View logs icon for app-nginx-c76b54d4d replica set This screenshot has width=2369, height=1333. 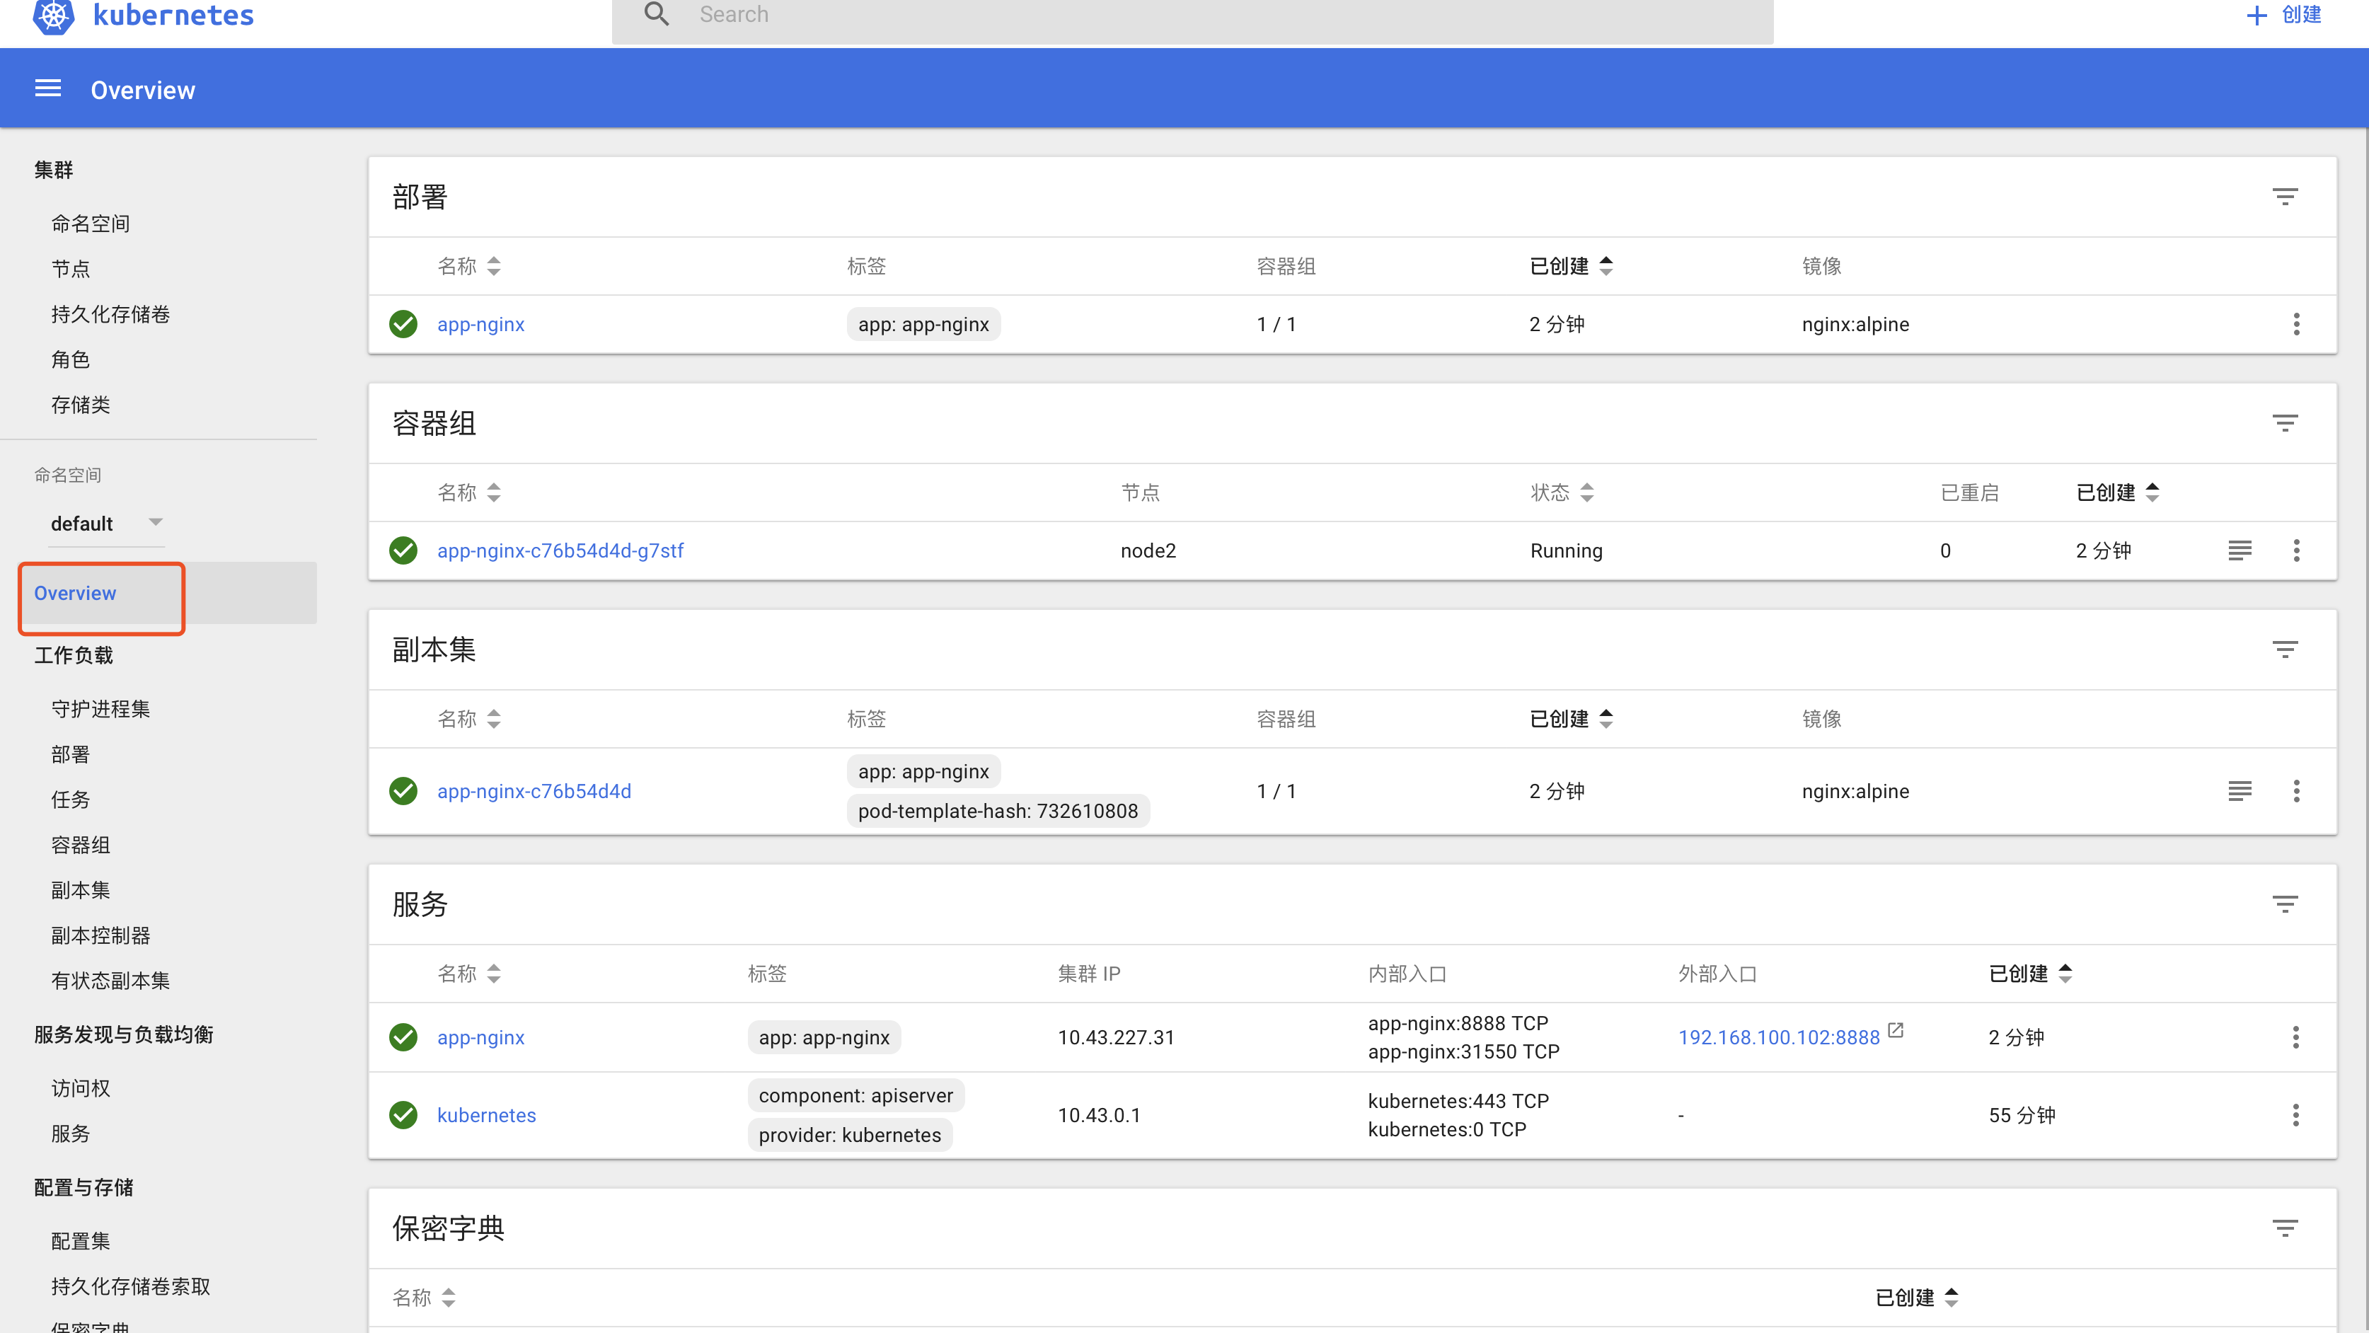[x=2240, y=790]
